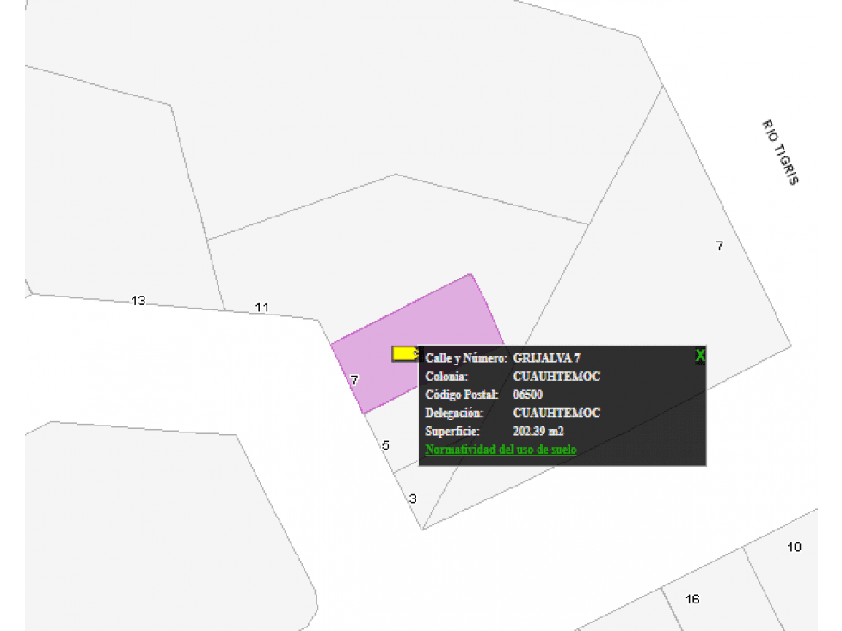
Task: Select parcel numbered 11
Action: point(262,308)
